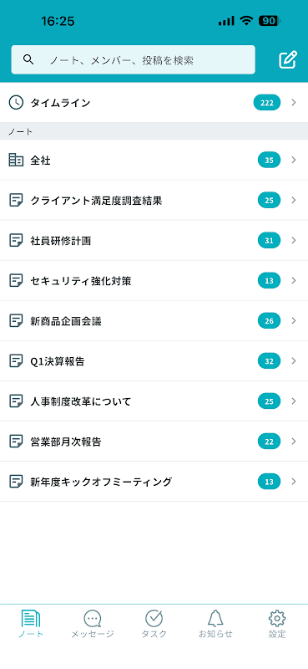
Task: Open 人事制度改革について note
Action: click(x=154, y=401)
